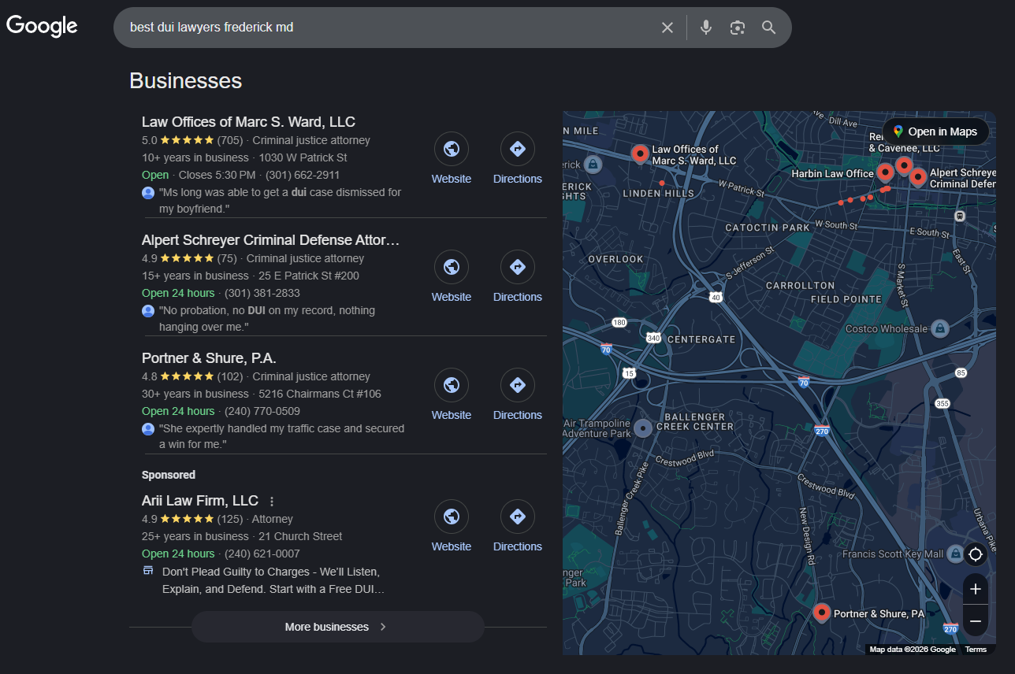Click ad text 'Don't Plead Guilty to Charges'
This screenshot has height=674, width=1015.
[273, 580]
